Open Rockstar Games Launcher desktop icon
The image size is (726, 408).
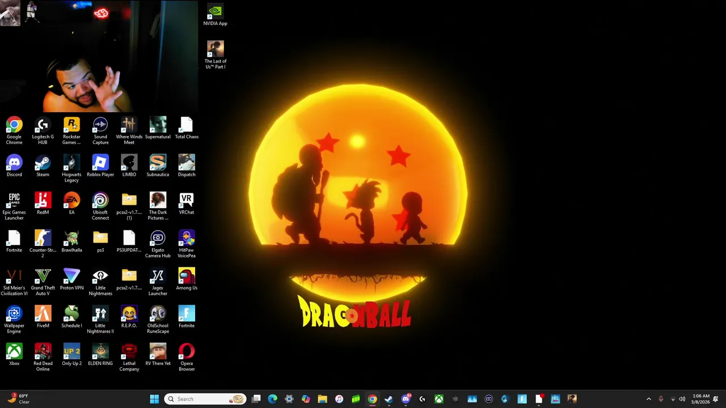coord(71,130)
